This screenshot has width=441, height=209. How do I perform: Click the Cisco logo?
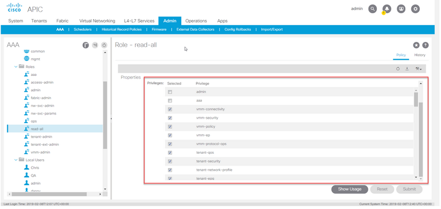click(14, 7)
